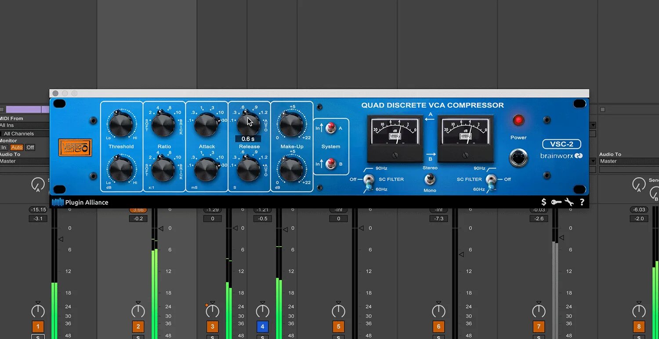Click the channel B Threshold knob
659x339 pixels.
coord(121,170)
